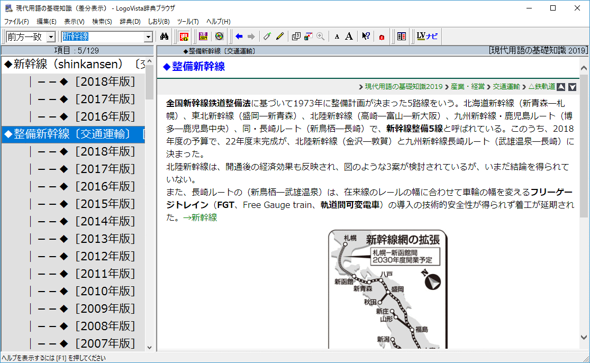Click the blue back arrow
The image size is (590, 363).
coord(239,37)
